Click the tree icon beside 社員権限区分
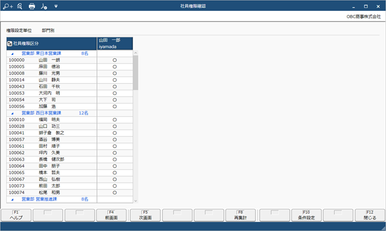 coord(10,44)
